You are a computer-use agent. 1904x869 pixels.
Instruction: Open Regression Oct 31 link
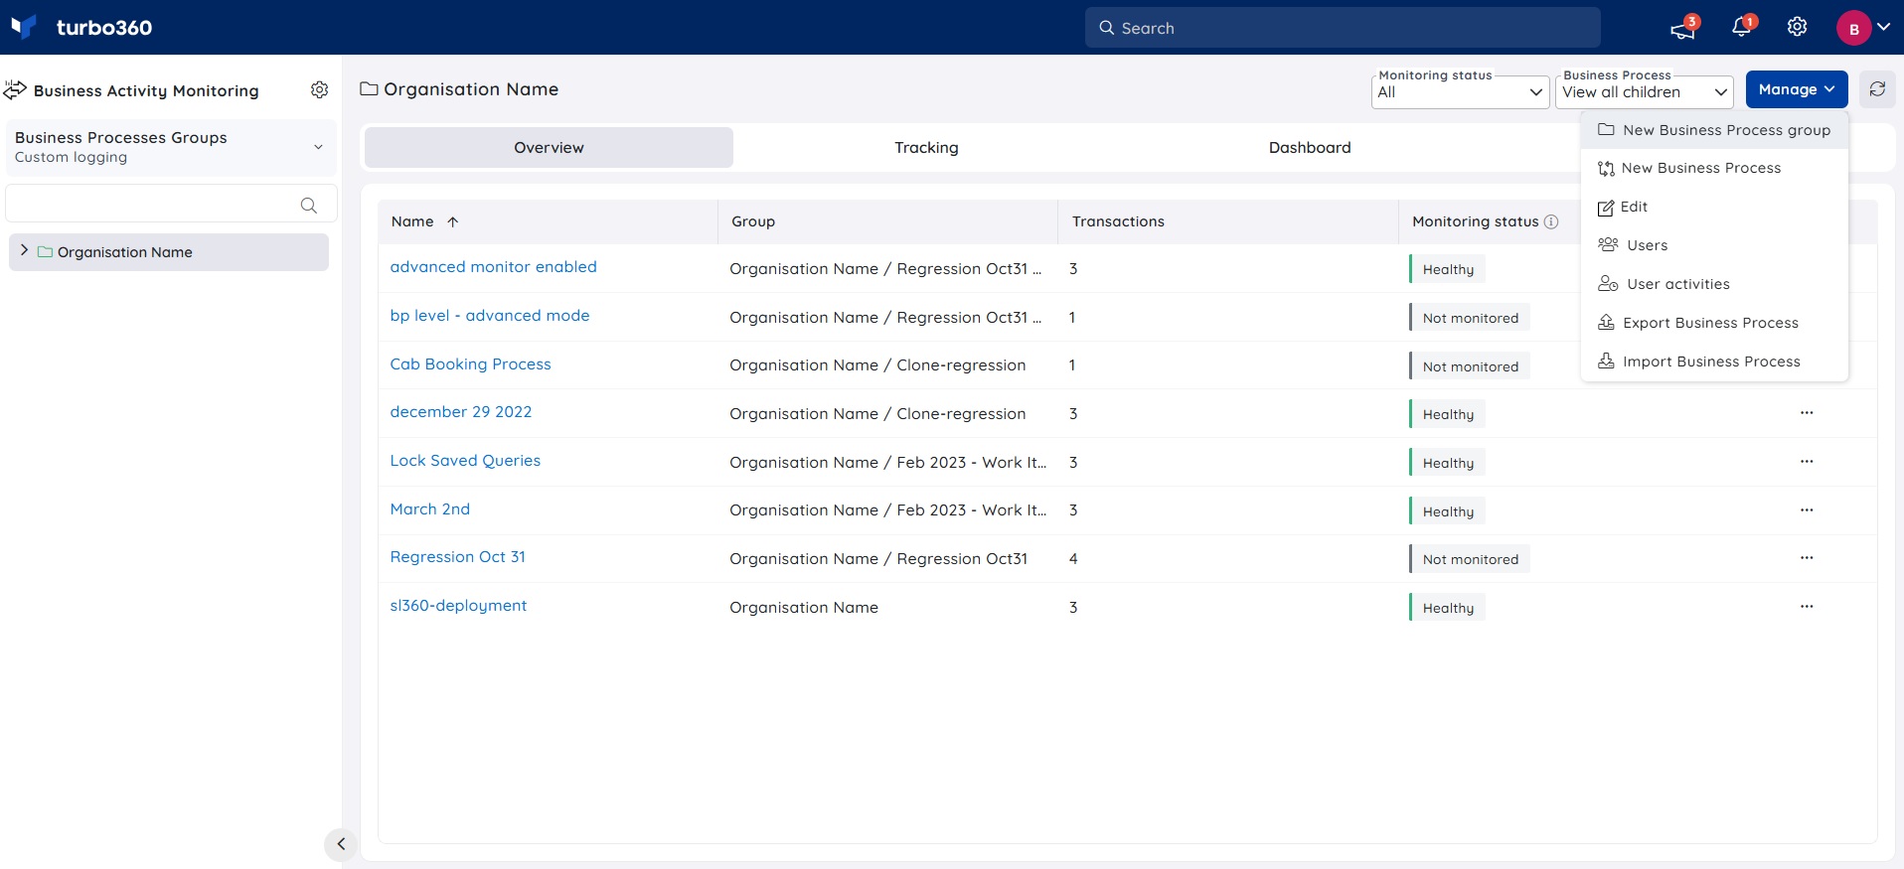pos(457,557)
